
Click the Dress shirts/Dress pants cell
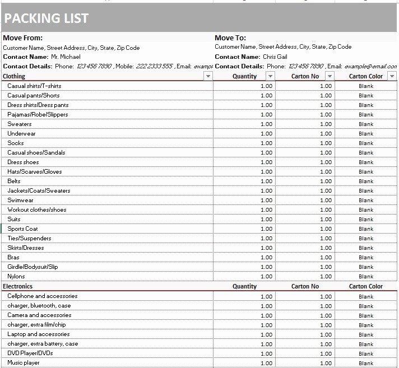108,105
